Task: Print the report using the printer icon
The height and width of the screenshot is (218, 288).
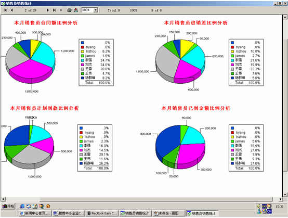Action: 69,10
